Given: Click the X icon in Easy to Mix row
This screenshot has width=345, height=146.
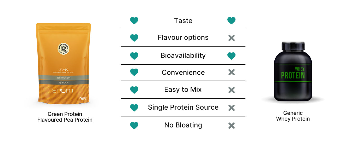Looking at the screenshot, I should 231,90.
